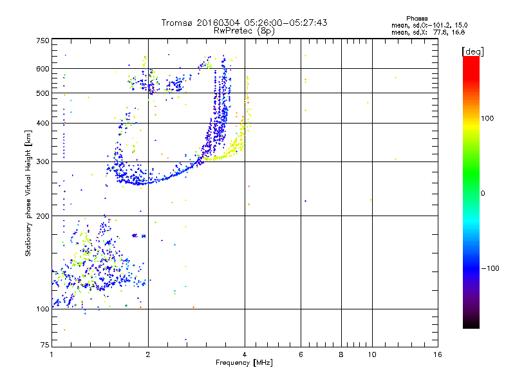Click the x-axis tick label '2'

tap(148, 354)
